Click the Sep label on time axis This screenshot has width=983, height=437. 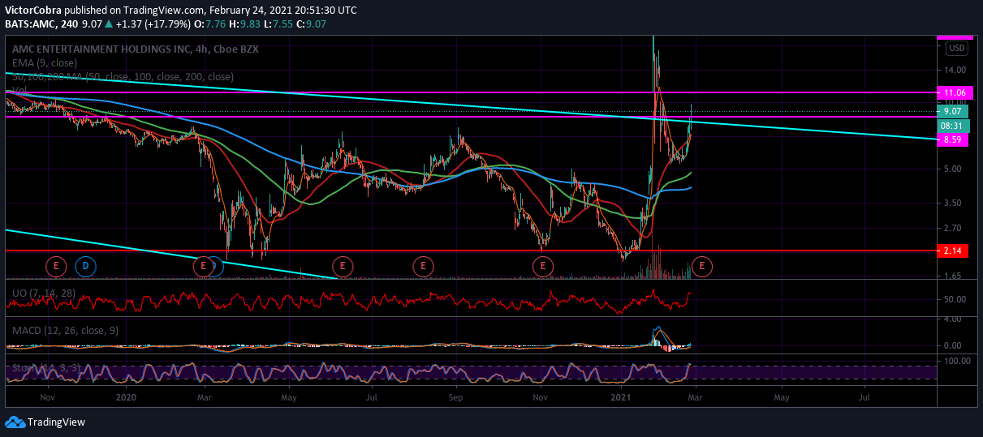click(x=455, y=398)
